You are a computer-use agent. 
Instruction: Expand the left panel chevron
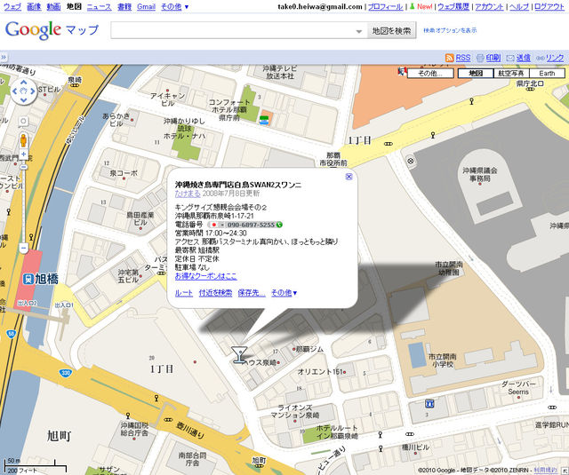pos(4,57)
